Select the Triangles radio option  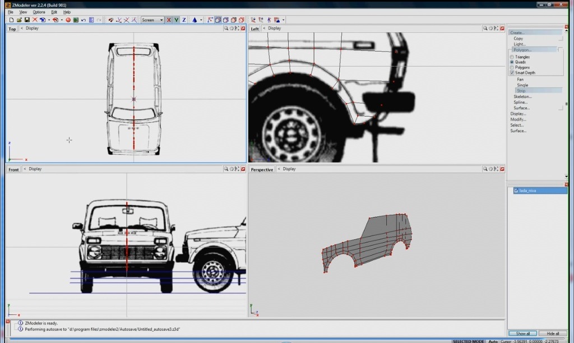[512, 57]
